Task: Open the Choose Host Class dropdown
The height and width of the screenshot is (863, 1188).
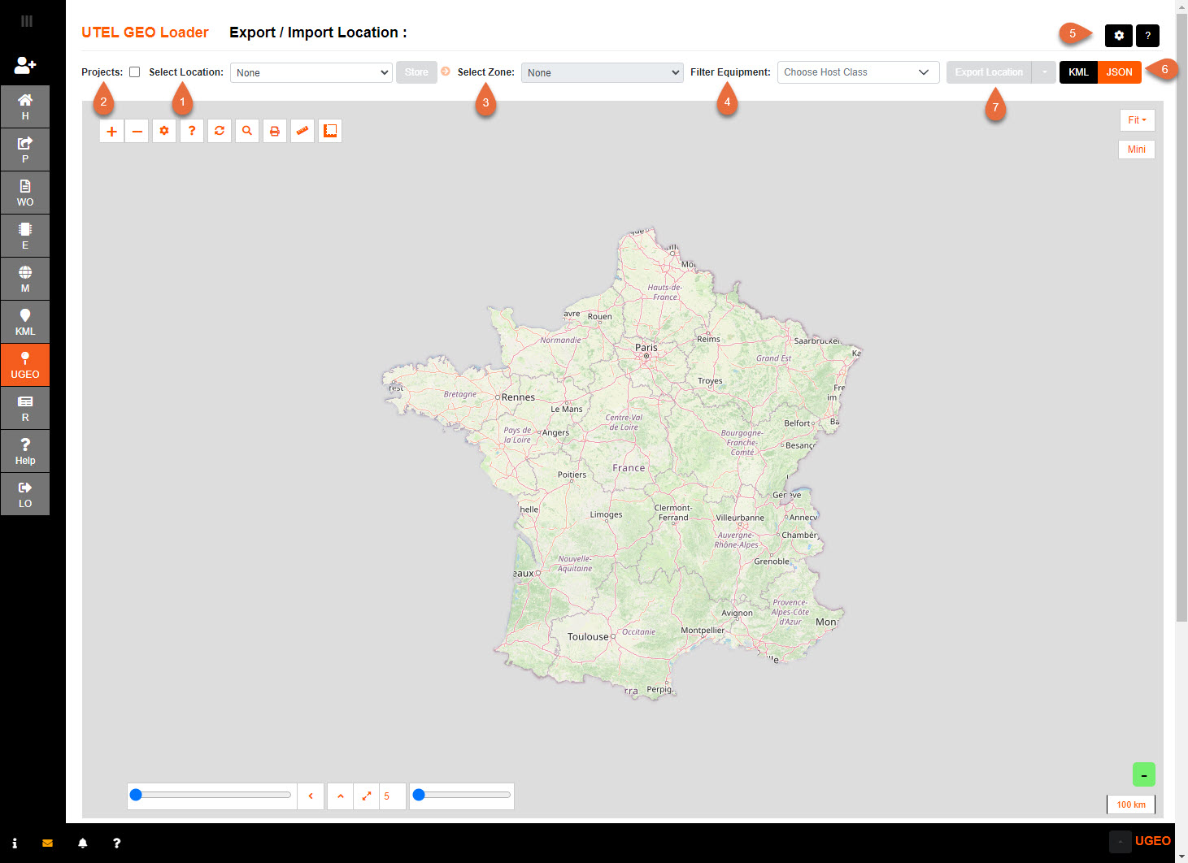Action: point(859,72)
